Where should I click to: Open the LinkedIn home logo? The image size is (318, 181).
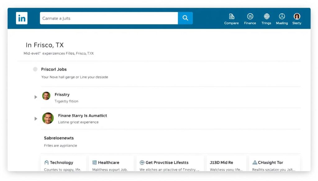pos(22,18)
